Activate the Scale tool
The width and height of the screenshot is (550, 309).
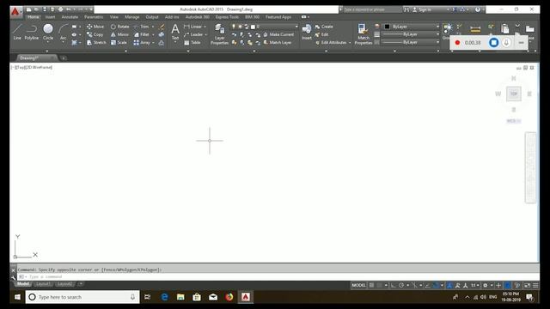tap(119, 42)
